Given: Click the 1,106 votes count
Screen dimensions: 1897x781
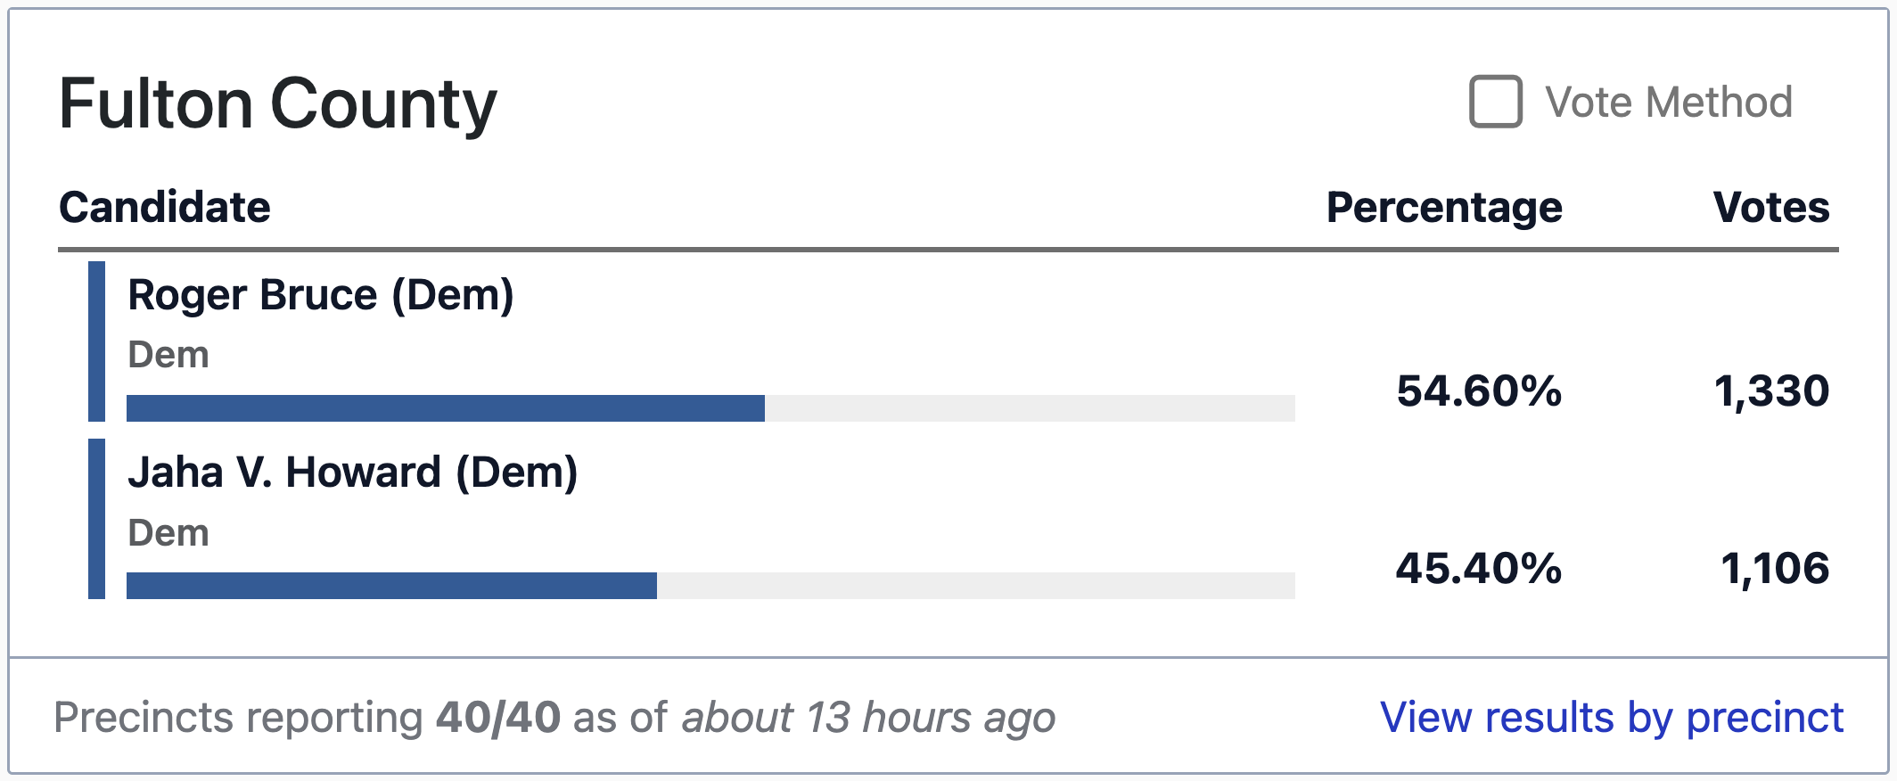Looking at the screenshot, I should pyautogui.click(x=1775, y=569).
